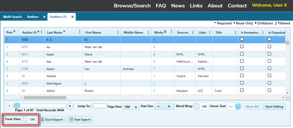Open Middle Name column menu

click(x=148, y=32)
